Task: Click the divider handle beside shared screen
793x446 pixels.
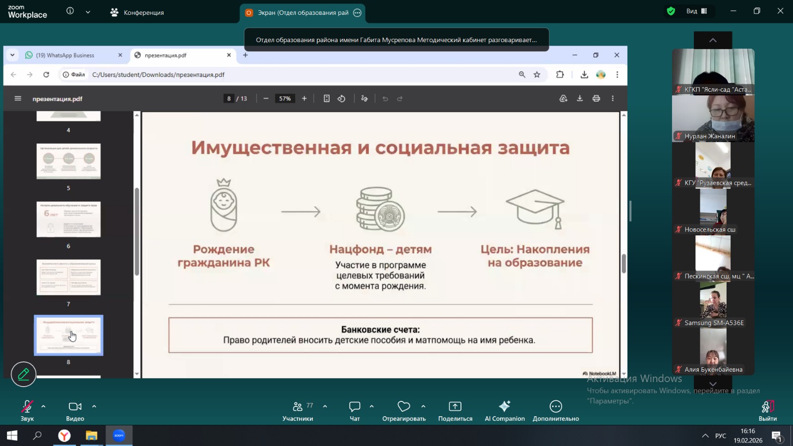Action: click(630, 211)
